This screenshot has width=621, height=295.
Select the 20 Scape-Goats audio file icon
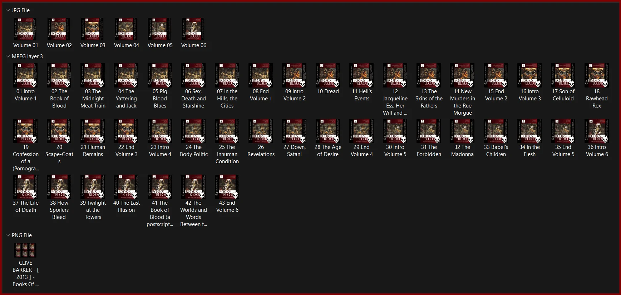(59, 131)
